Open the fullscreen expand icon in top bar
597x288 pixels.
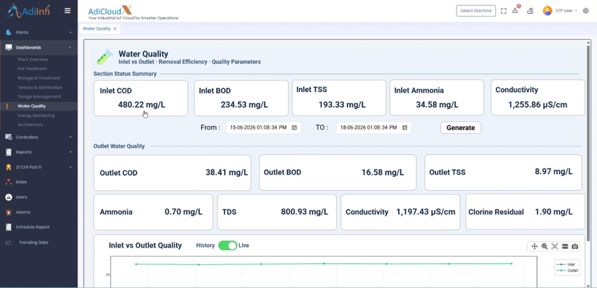[503, 11]
